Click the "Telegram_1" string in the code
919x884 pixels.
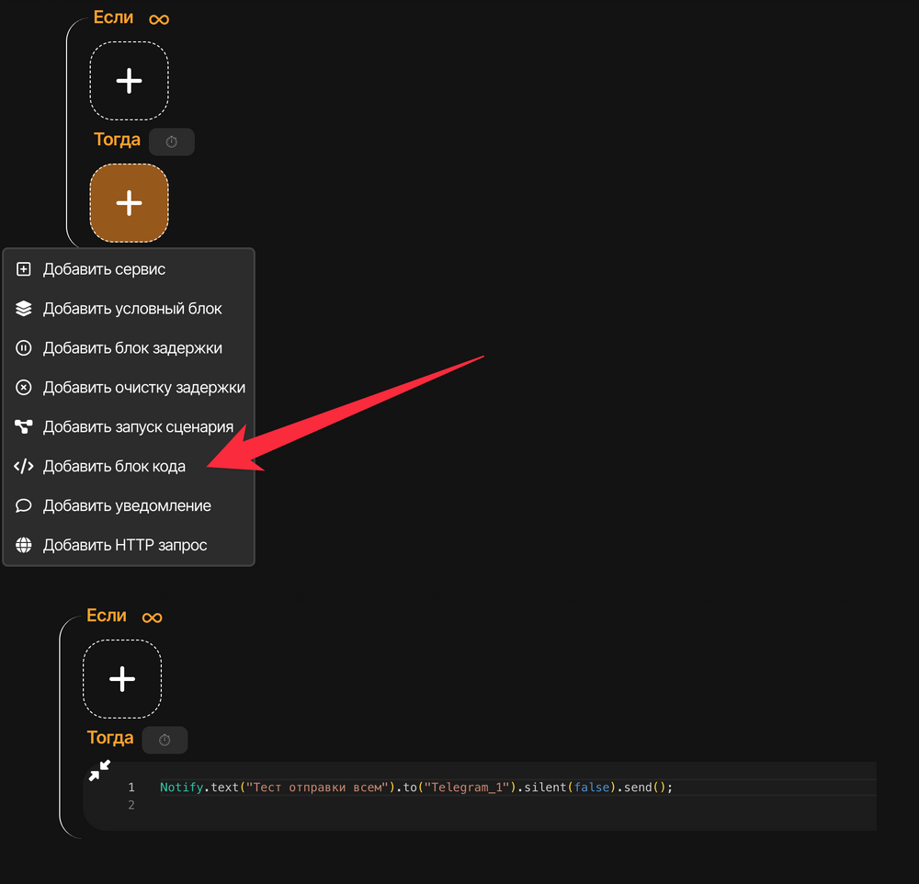[467, 788]
